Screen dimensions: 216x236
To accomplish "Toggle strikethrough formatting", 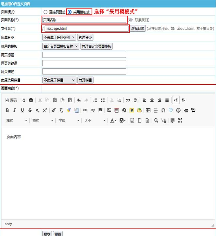I will point(30,110).
